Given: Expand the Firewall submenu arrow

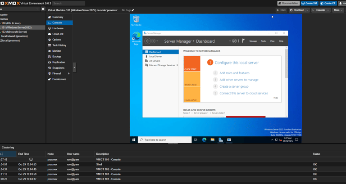Looking at the screenshot, I should point(69,74).
